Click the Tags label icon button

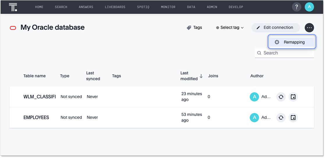194,28
